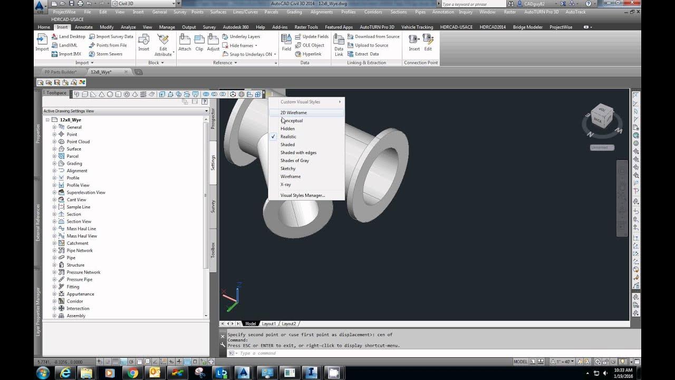Screen dimensions: 675x380
Task: Click Points from File
Action: 108,45
